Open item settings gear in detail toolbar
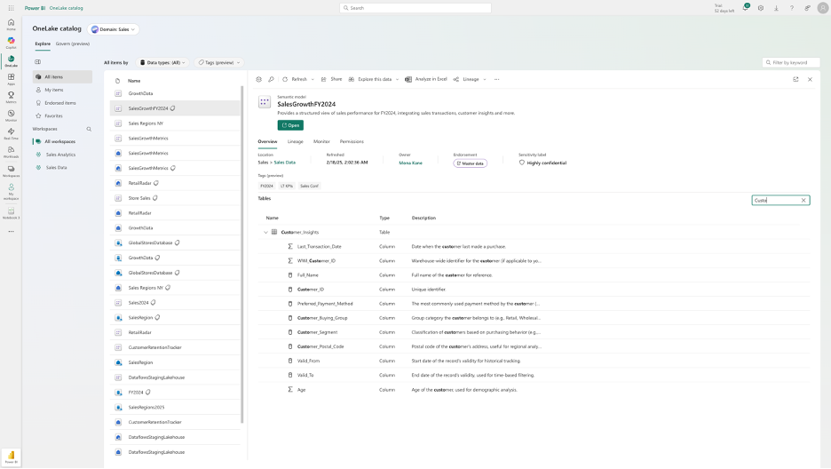This screenshot has height=469, width=831. (x=258, y=79)
